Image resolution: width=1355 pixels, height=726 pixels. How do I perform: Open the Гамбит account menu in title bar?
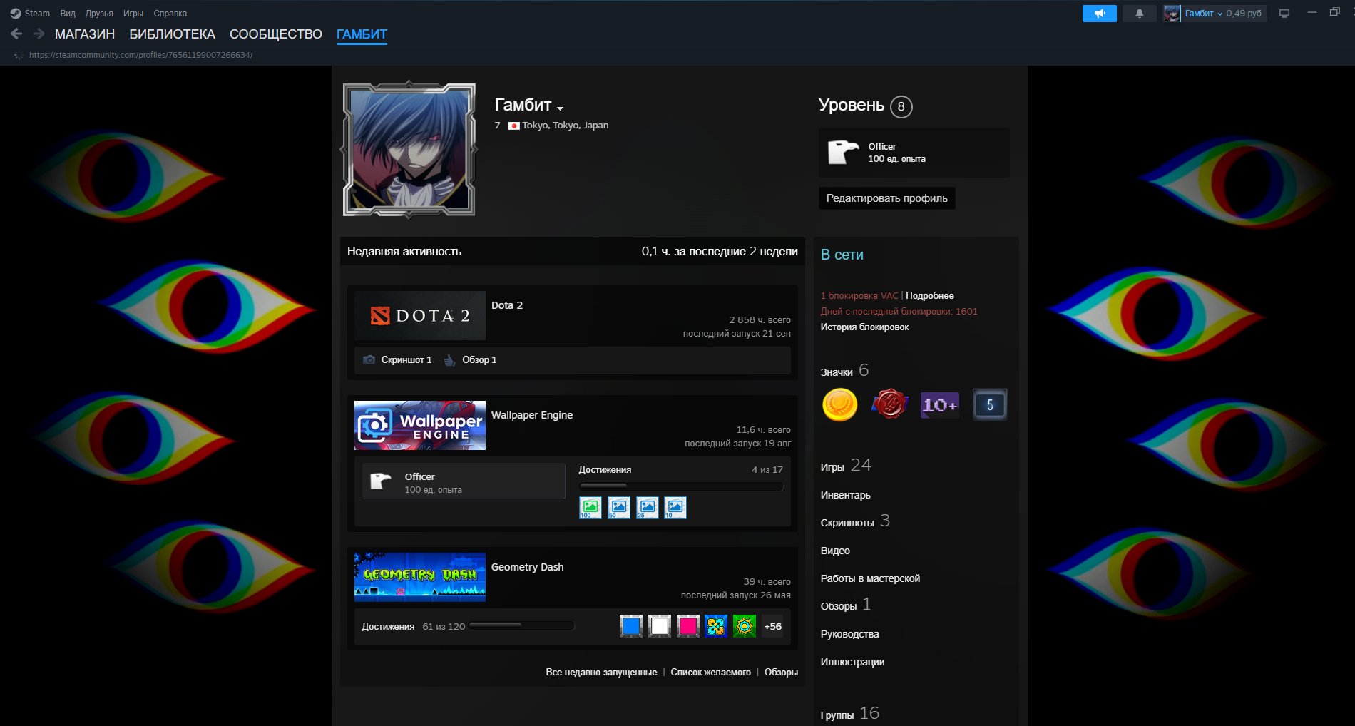coord(1203,14)
